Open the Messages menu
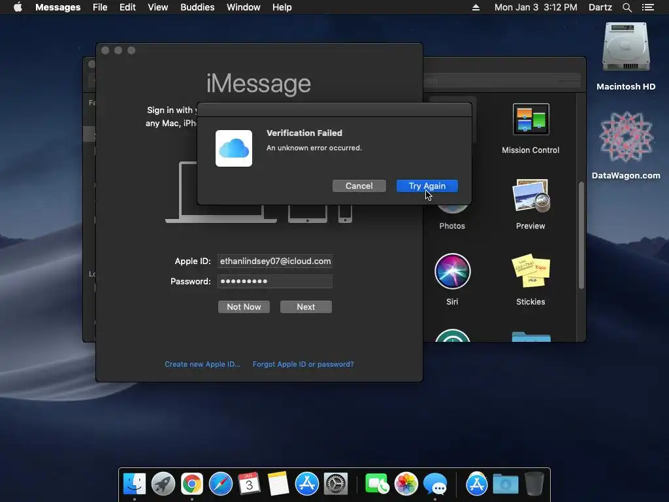Screen dimensions: 669x502 click(57, 7)
